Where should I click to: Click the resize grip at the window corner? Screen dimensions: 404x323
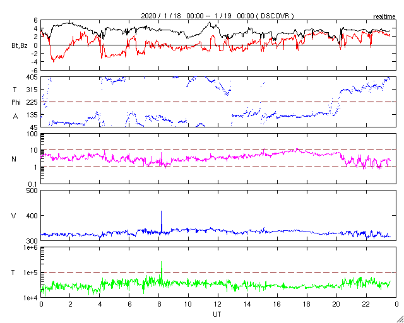pos(400,319)
